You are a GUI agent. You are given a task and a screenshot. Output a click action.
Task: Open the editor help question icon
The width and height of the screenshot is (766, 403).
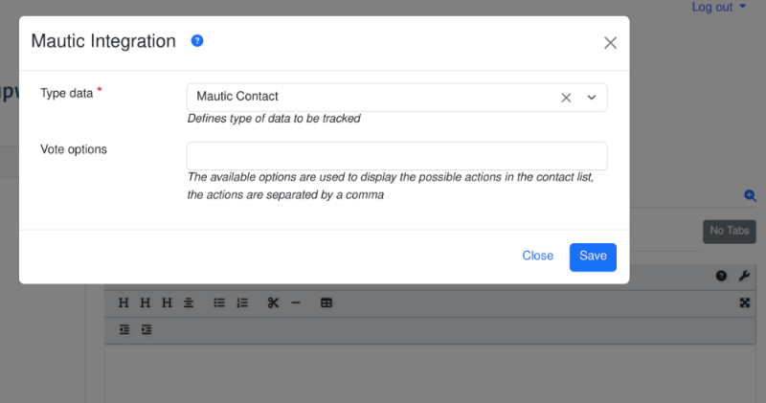click(721, 276)
